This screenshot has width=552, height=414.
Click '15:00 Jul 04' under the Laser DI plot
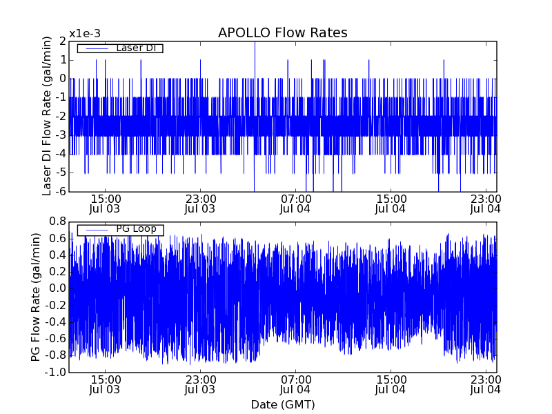[391, 204]
